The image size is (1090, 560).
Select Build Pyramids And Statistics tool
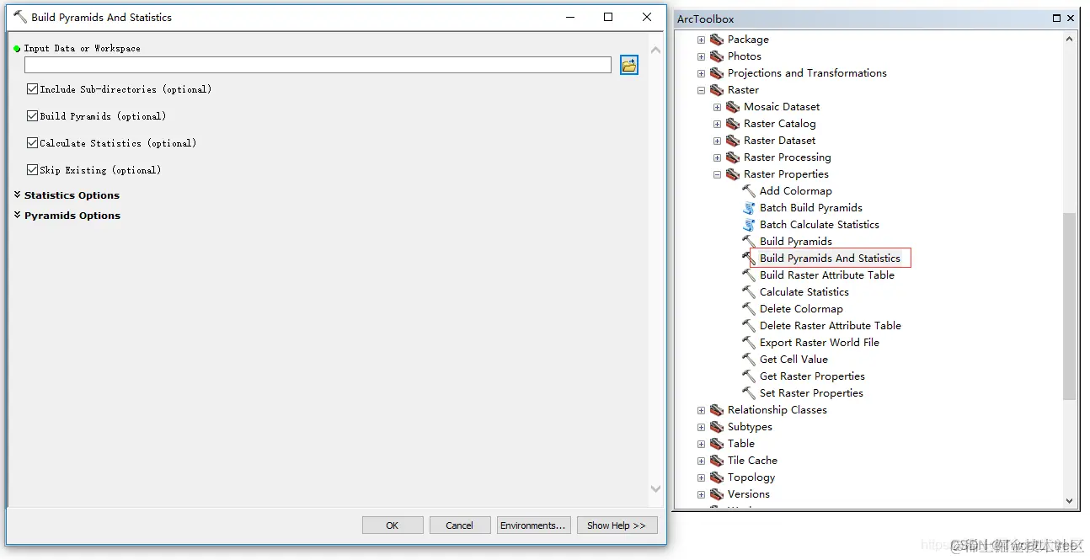tap(830, 259)
